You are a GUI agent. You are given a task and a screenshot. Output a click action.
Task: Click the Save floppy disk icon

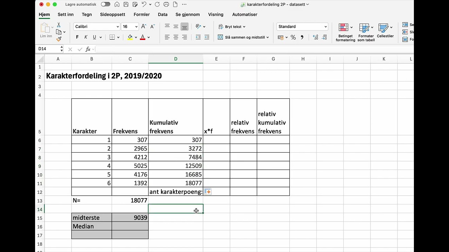tap(126, 5)
